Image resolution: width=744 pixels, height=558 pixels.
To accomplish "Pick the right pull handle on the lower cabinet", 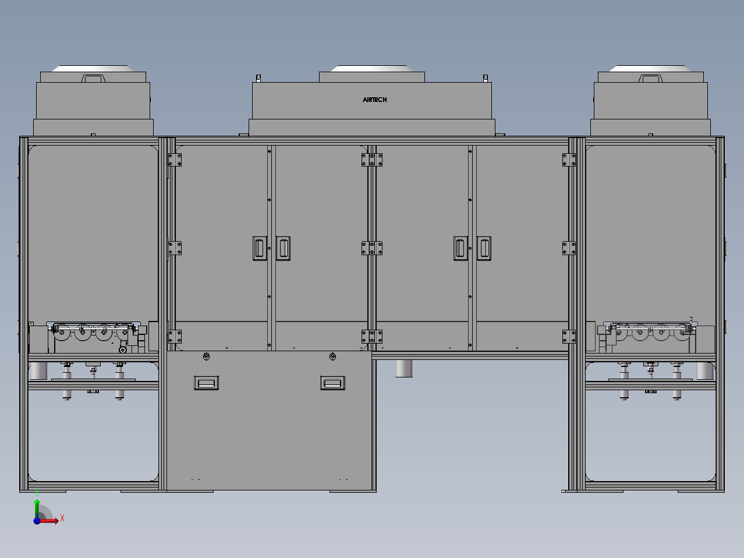I will tap(332, 383).
